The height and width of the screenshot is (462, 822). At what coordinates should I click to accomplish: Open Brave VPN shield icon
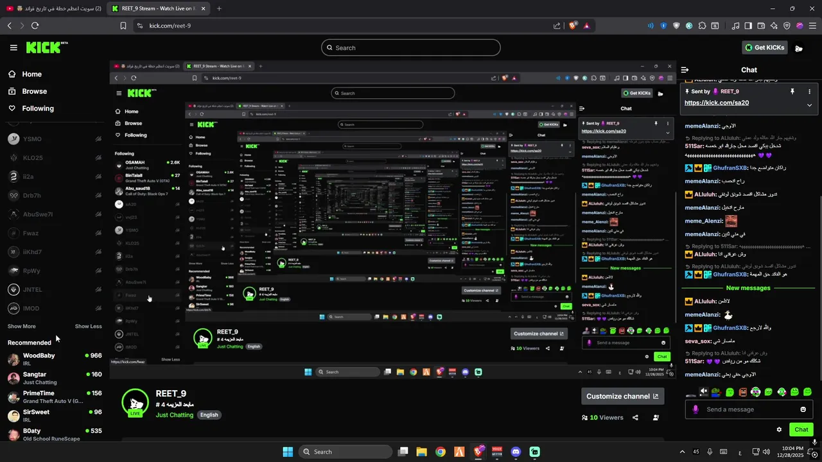(787, 26)
